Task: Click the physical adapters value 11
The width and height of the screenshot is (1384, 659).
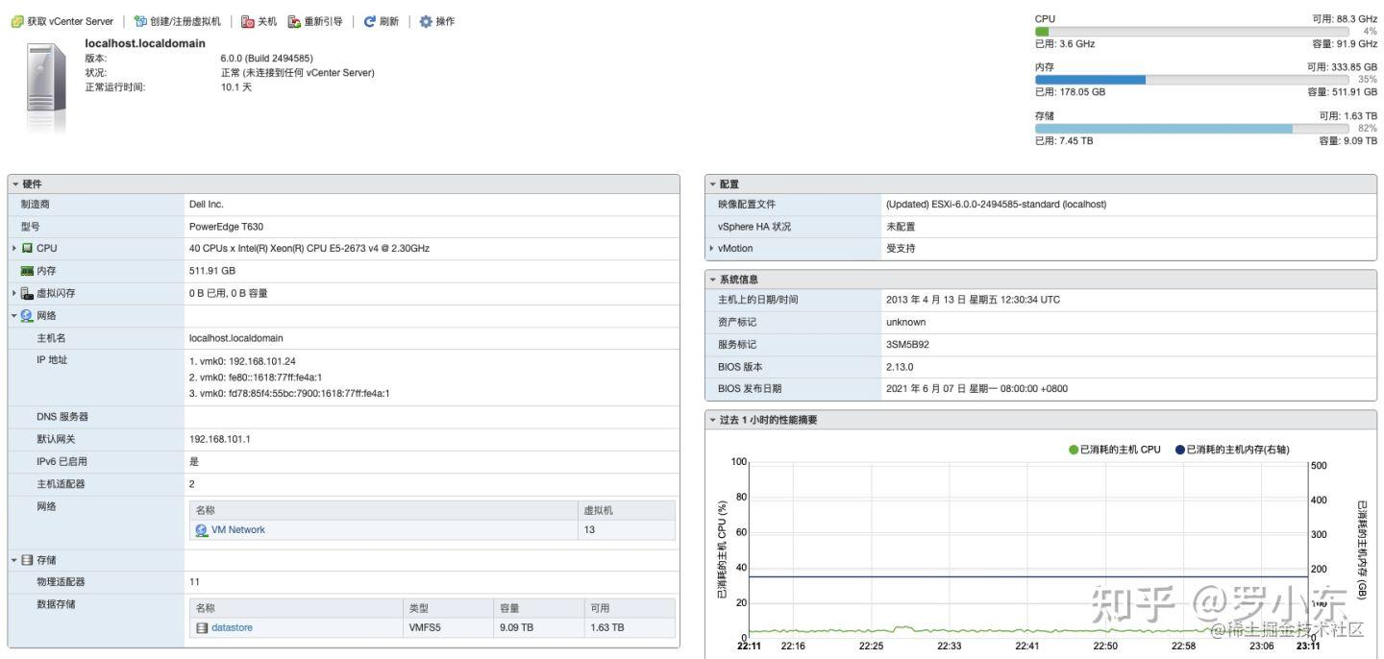Action: tap(194, 582)
